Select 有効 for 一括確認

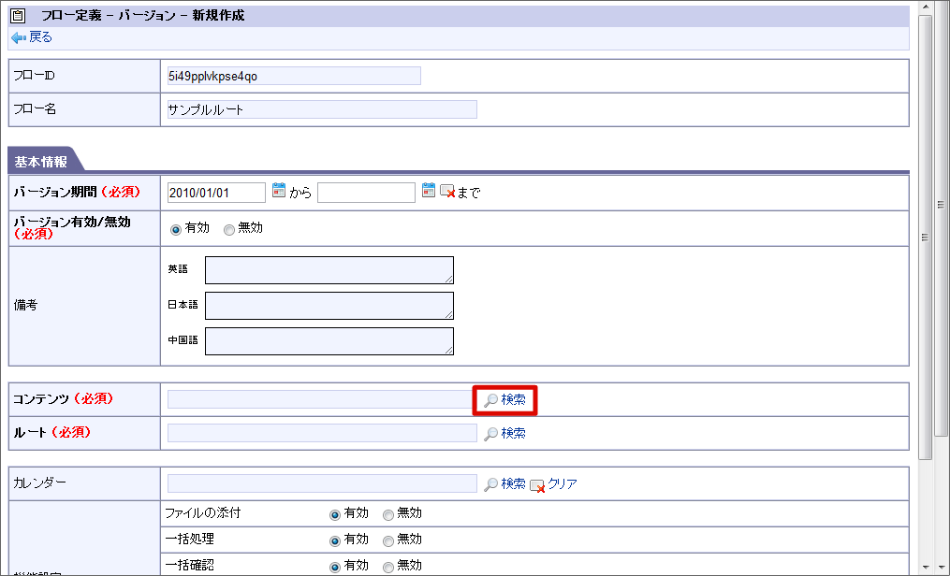334,567
